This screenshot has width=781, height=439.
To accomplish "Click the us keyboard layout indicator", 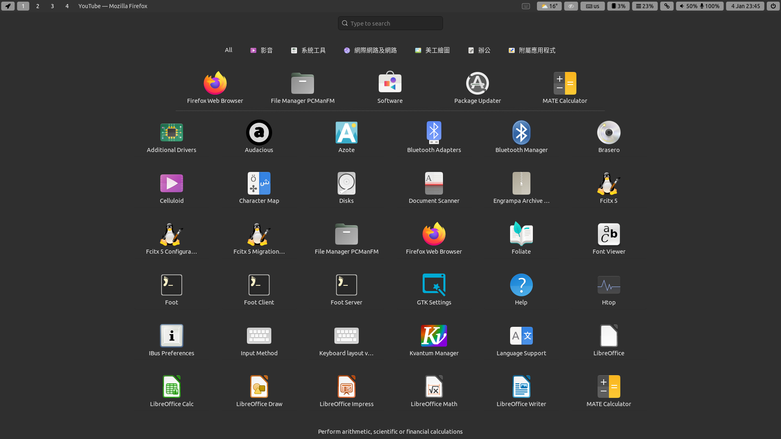I will click(593, 6).
